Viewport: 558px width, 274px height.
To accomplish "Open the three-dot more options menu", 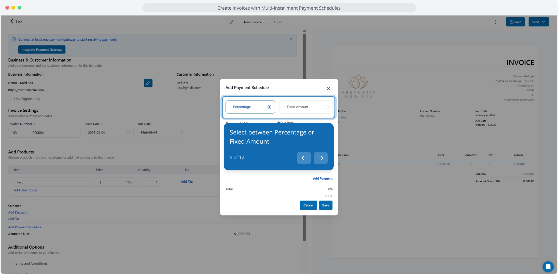I will tap(496, 22).
